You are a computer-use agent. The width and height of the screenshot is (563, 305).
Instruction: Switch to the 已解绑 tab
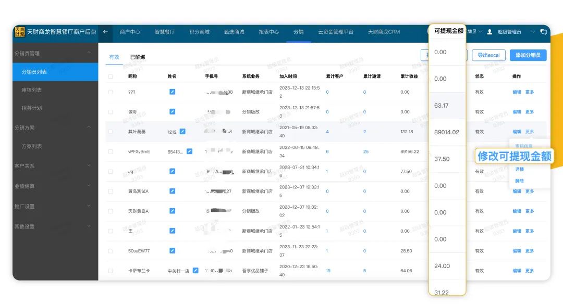pos(138,57)
